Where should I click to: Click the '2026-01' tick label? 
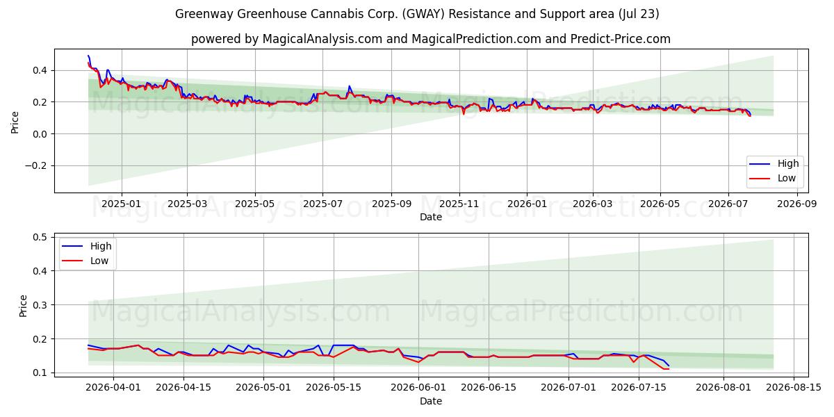527,204
